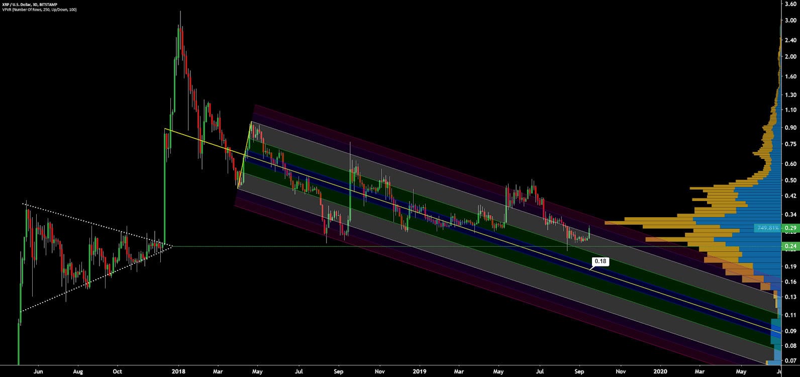The image size is (800, 377).
Task: Click the 2019 label on time axis
Action: 419,371
